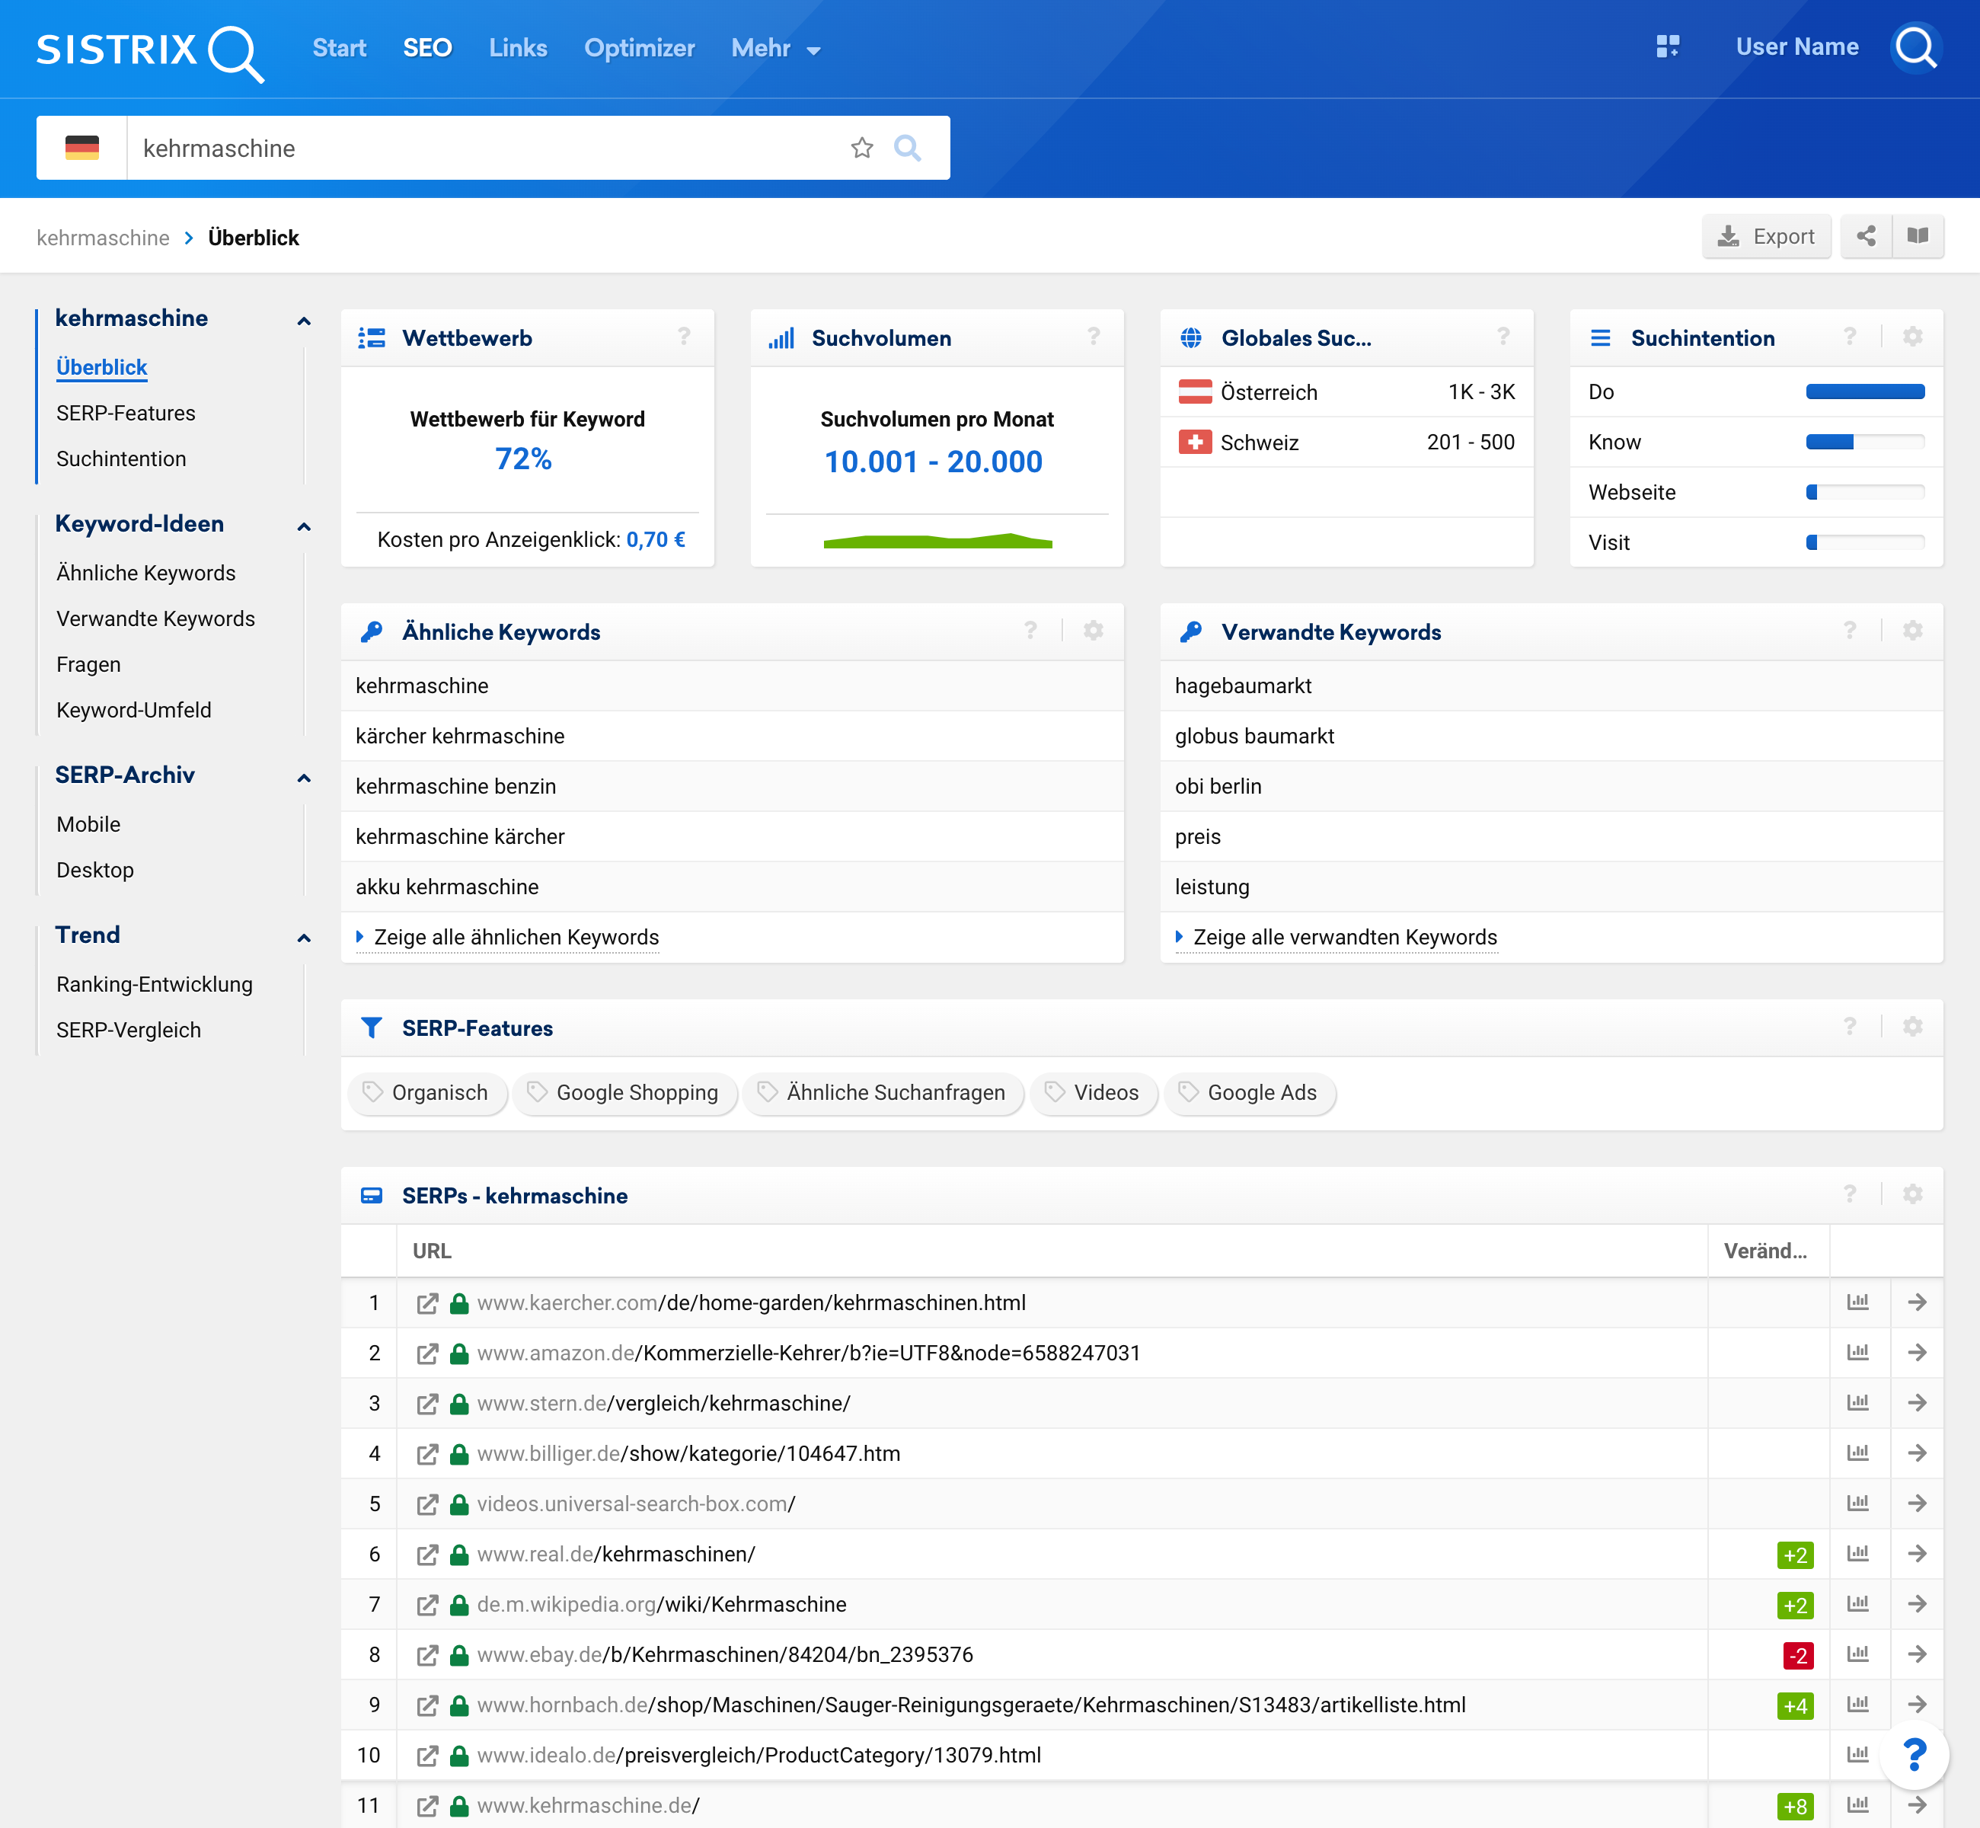Toggle the Organisch SERP feature filter

click(427, 1093)
